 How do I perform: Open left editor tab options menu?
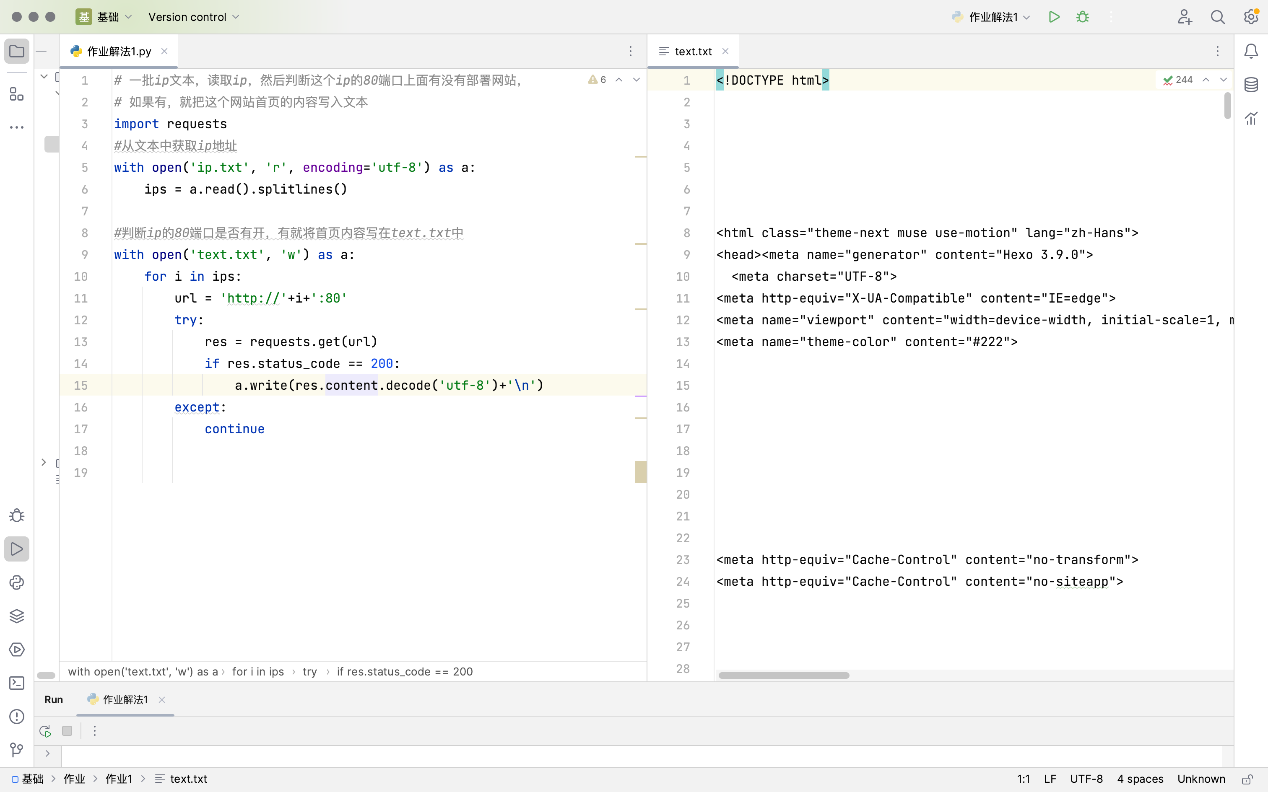630,51
